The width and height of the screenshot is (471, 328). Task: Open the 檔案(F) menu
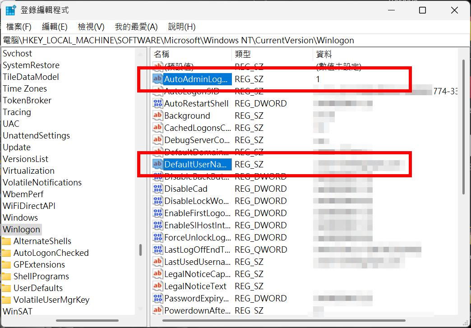(x=18, y=27)
